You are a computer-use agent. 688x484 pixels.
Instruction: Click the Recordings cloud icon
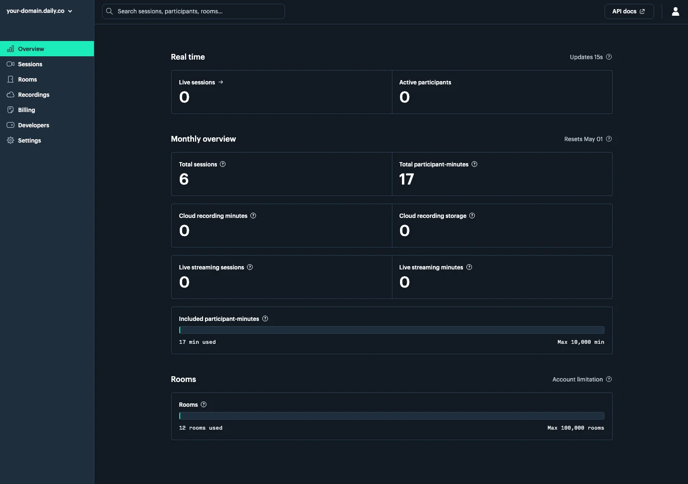coord(10,94)
